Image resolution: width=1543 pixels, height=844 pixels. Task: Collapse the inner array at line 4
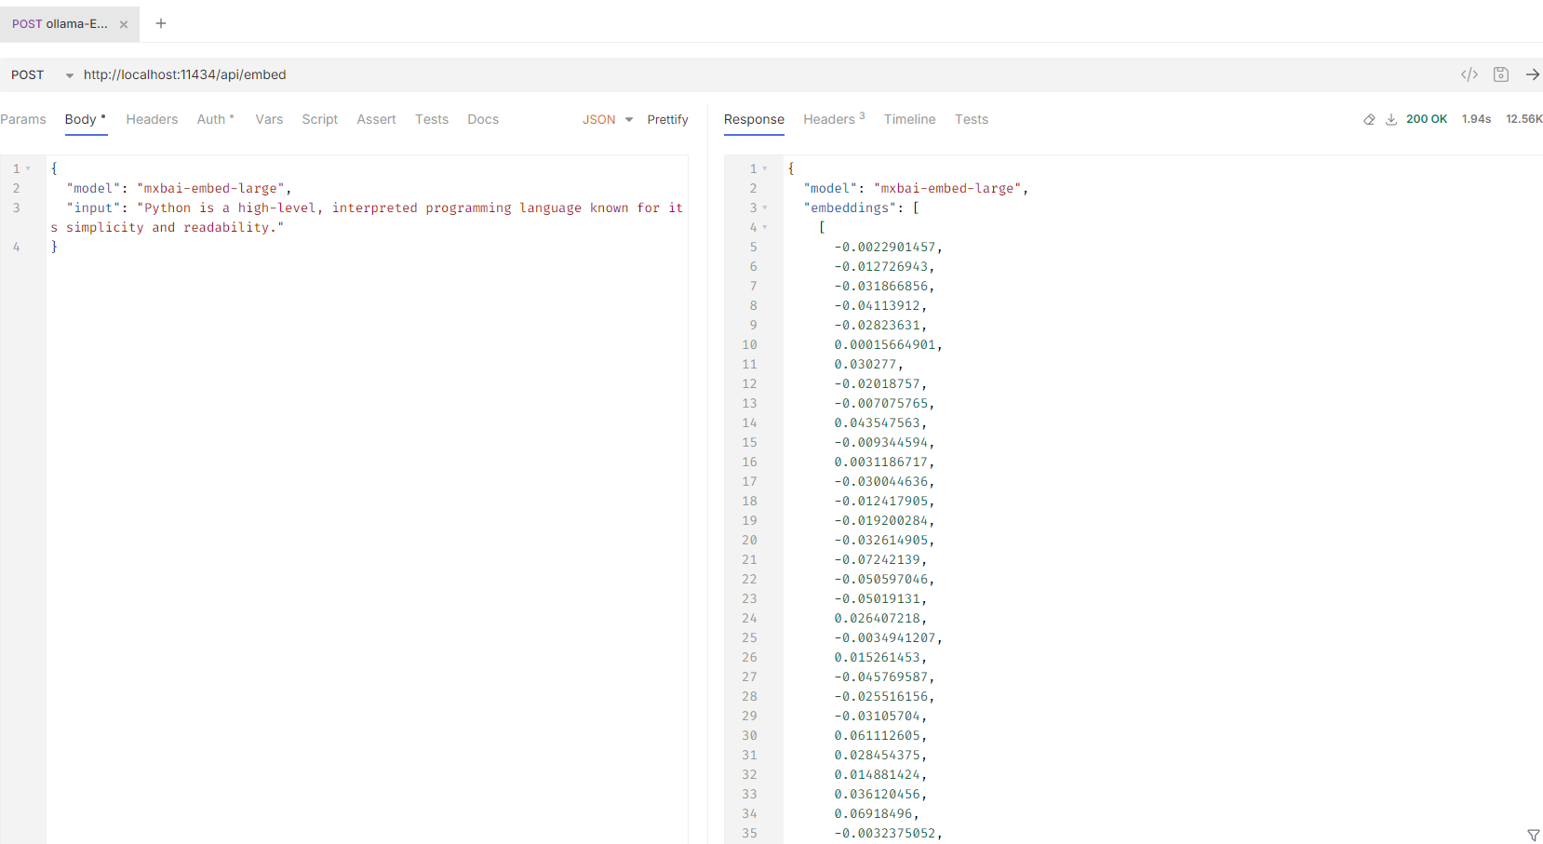pyautogui.click(x=765, y=227)
